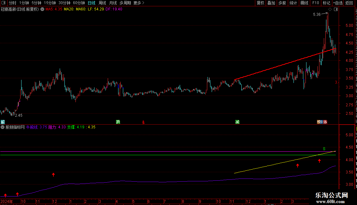Click the 支撑: 4.19 indicator label
357x205 pixels.
(x=76, y=127)
